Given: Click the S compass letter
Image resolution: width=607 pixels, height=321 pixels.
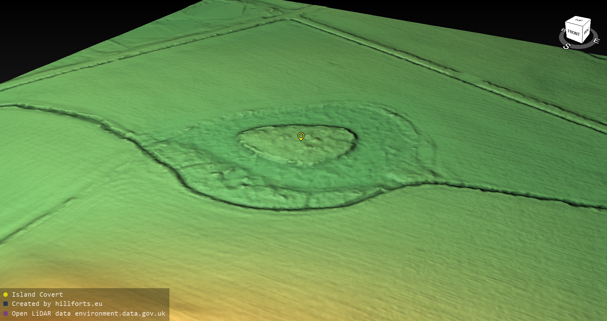Looking at the screenshot, I should tap(567, 47).
